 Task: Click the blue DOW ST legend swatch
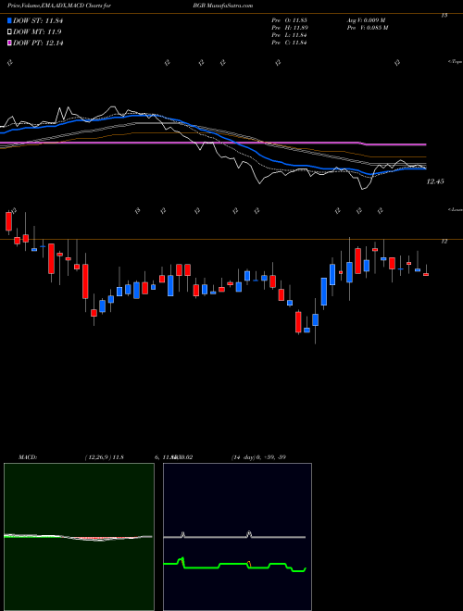[x=9, y=20]
